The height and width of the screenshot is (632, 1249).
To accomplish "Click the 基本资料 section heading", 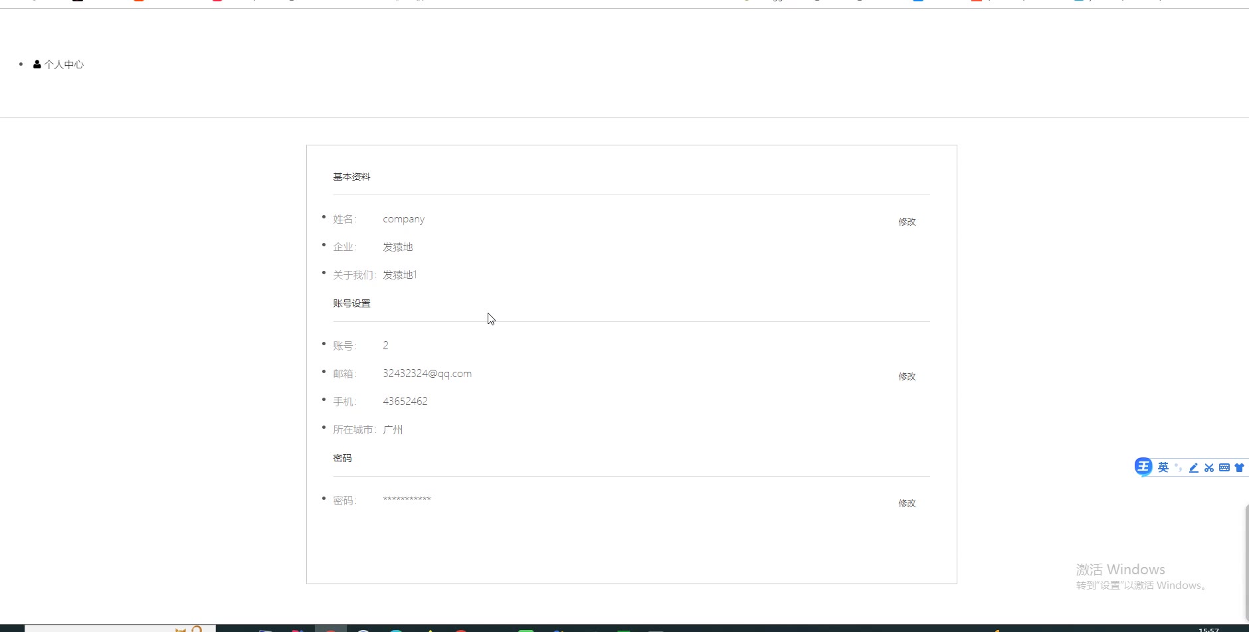I will pyautogui.click(x=351, y=177).
